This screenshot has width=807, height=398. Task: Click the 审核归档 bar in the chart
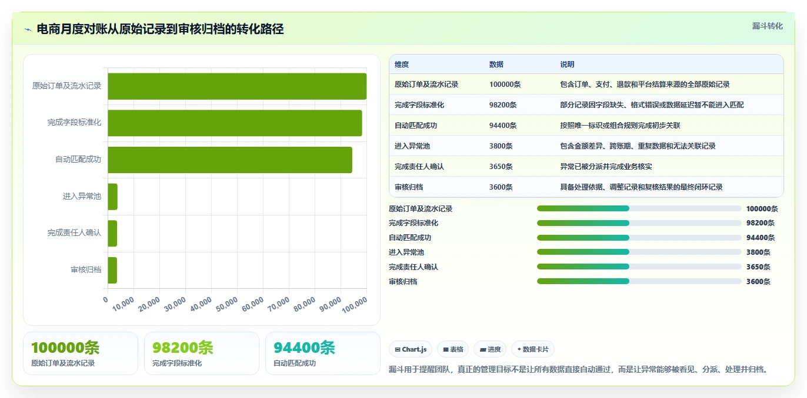coord(112,270)
